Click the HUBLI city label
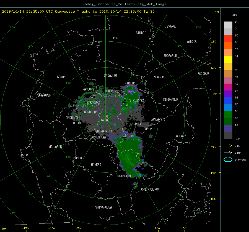This screenshot has height=232, width=249. click(77, 123)
